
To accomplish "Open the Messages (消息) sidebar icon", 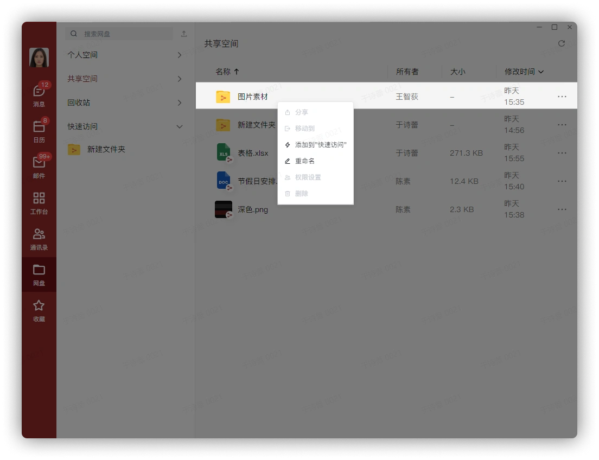I will [x=39, y=95].
